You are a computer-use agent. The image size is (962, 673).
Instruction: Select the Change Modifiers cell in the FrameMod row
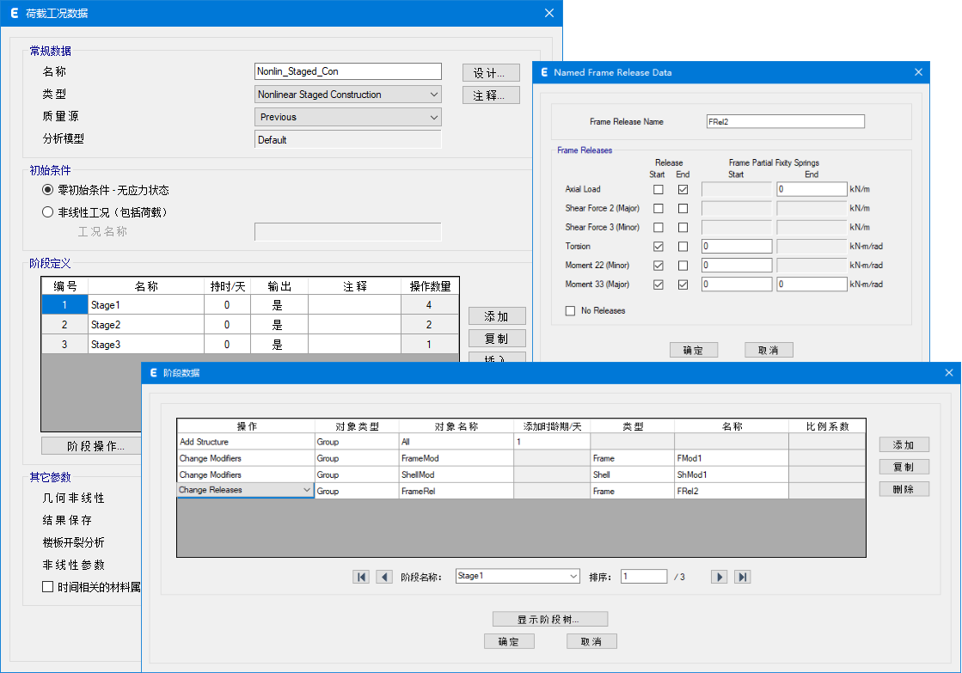[246, 458]
